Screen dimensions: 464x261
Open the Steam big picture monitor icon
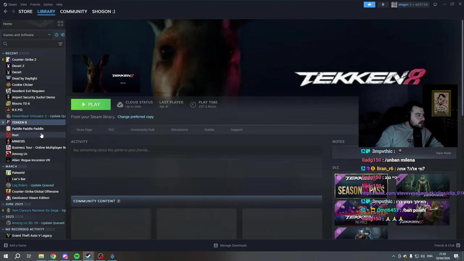click(435, 4)
